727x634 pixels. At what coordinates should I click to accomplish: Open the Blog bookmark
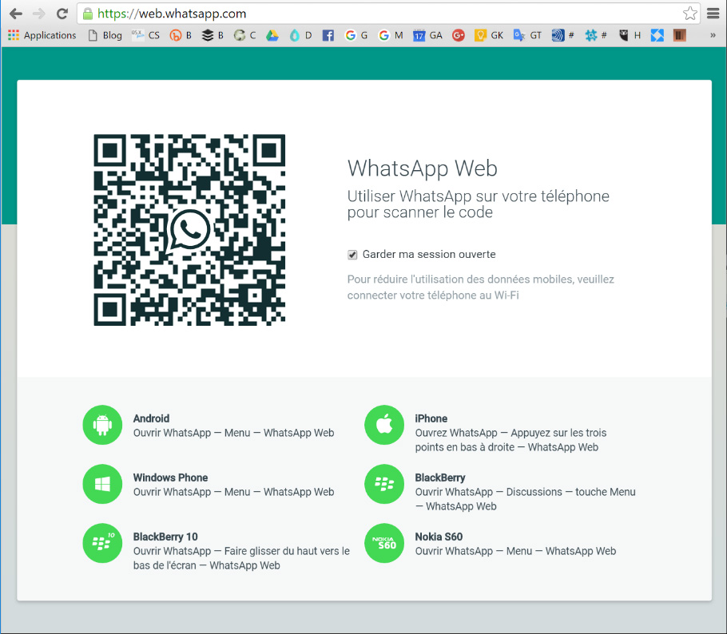click(x=105, y=35)
